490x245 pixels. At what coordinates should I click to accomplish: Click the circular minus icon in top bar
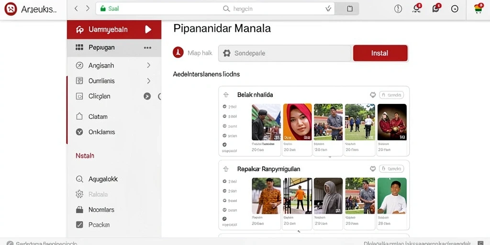(x=455, y=9)
